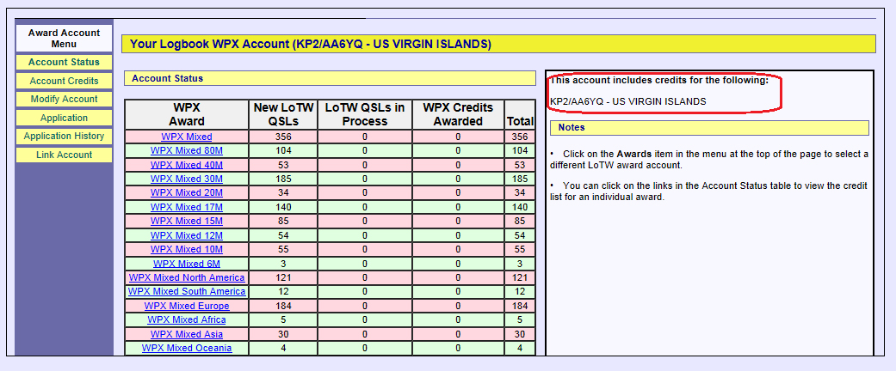Open Account Status in the sidebar menu

pos(64,62)
